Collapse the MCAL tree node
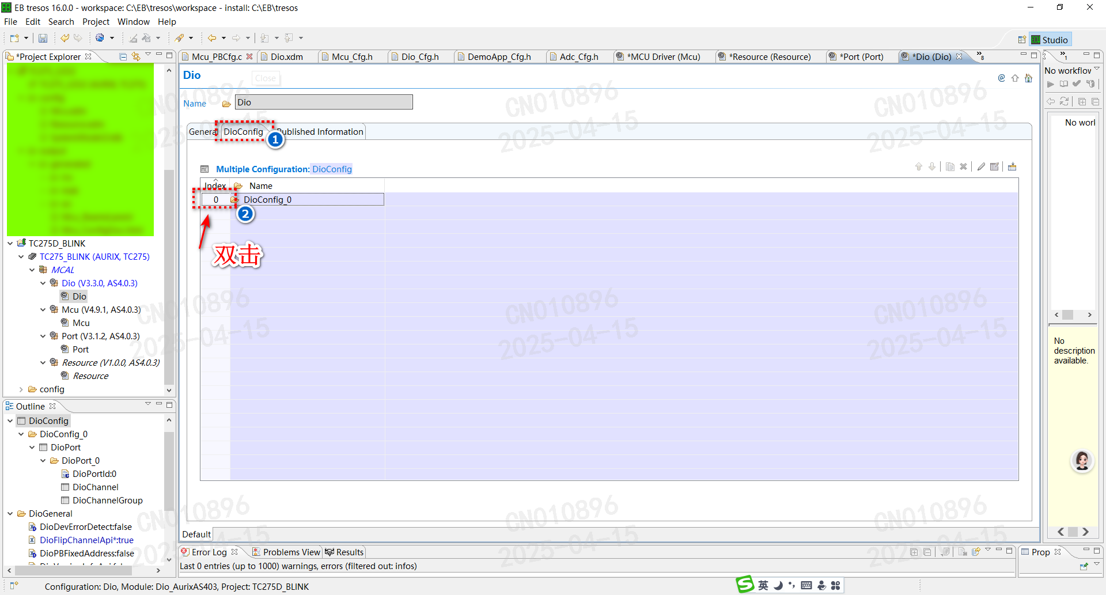This screenshot has height=595, width=1106. 32,270
